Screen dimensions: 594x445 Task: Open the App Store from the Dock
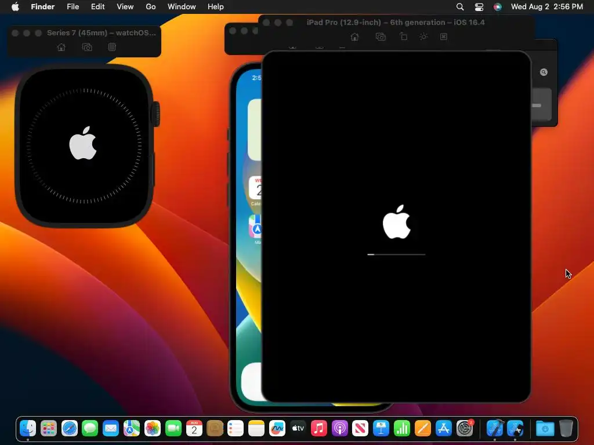(443, 428)
